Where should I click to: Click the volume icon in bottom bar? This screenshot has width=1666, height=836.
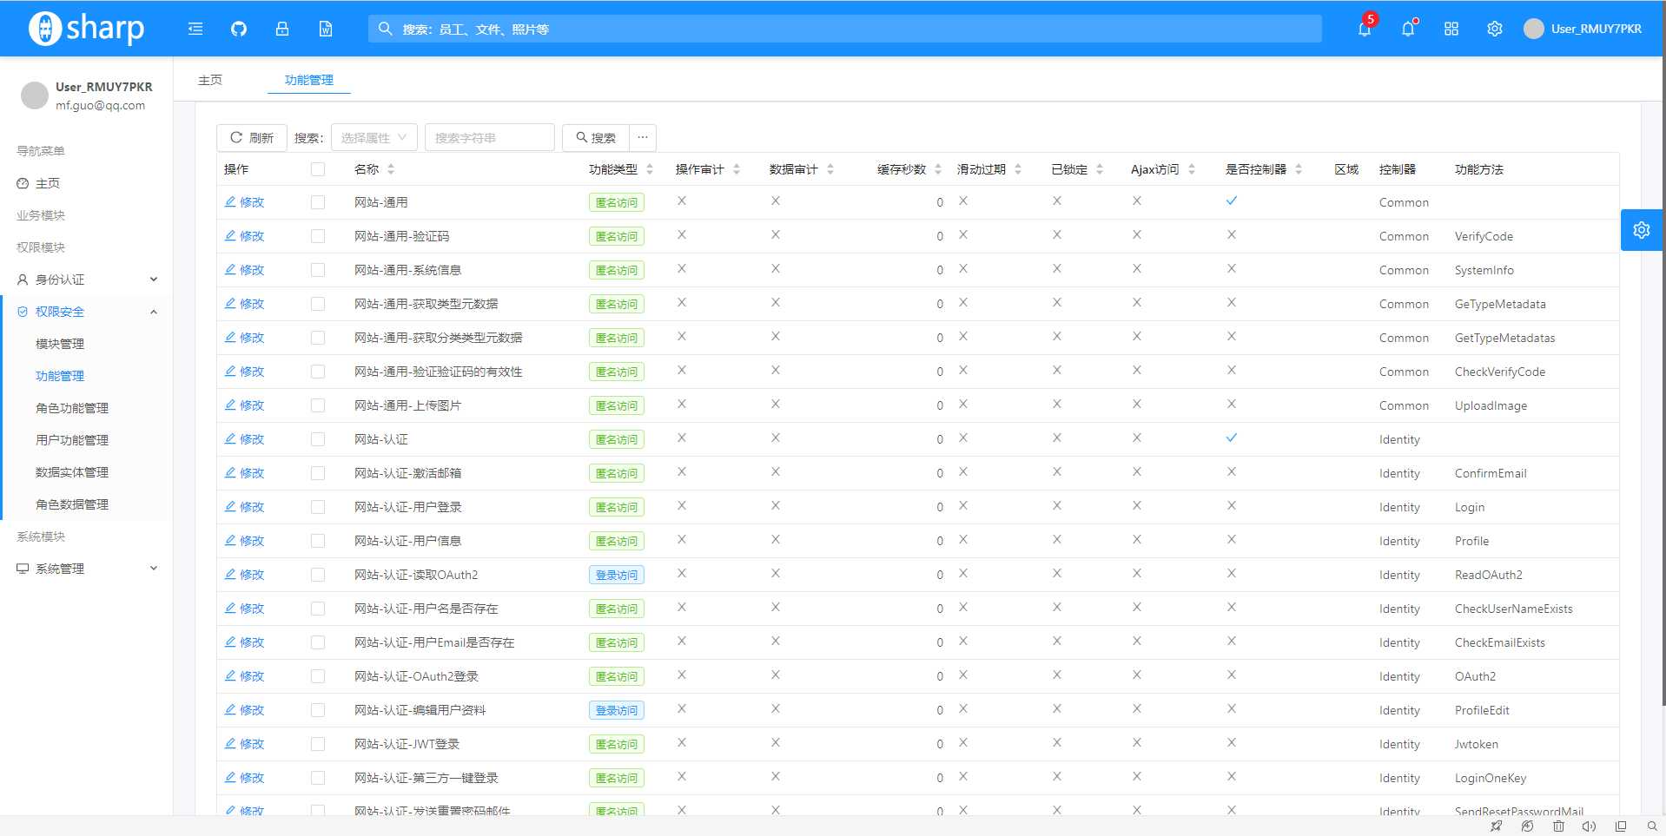pos(1589,826)
